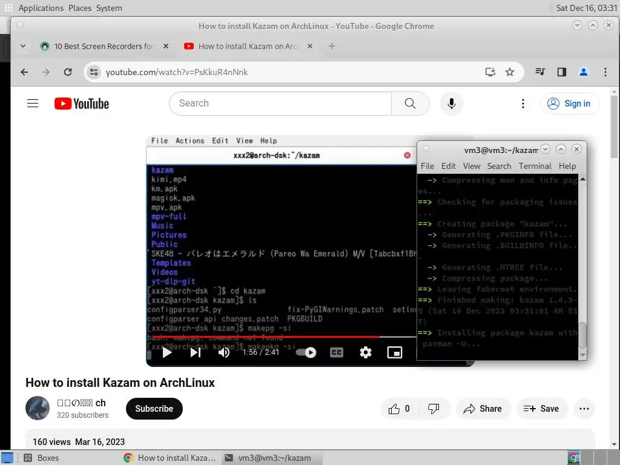The width and height of the screenshot is (620, 465).
Task: Open the Places menu
Action: coord(80,8)
